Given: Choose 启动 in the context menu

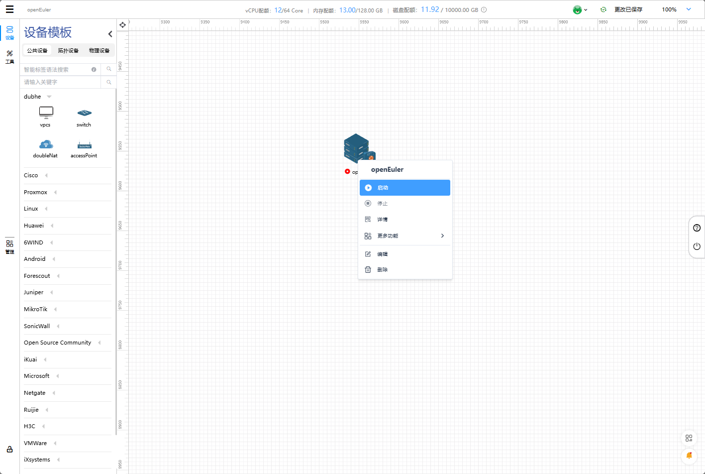Looking at the screenshot, I should pos(405,188).
